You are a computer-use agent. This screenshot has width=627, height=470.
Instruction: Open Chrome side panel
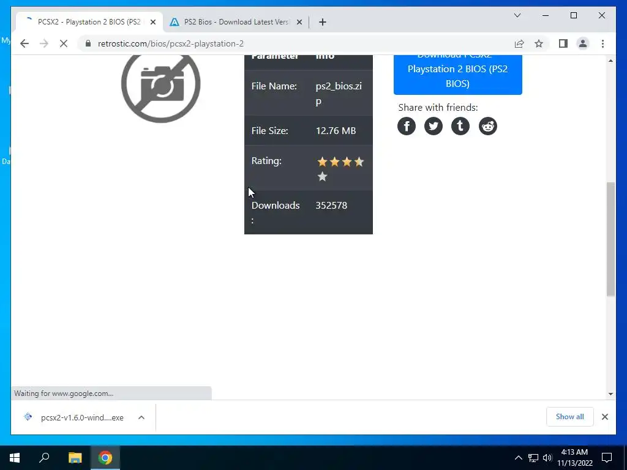point(563,43)
